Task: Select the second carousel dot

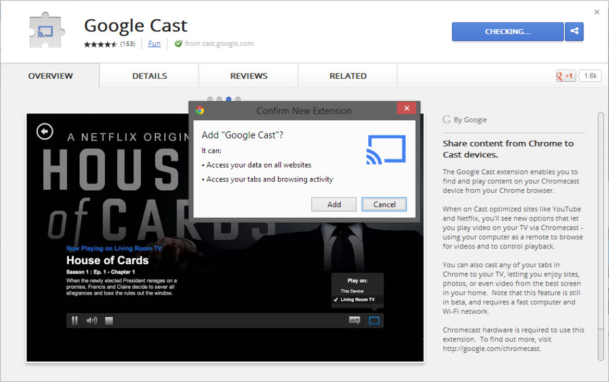Action: [219, 99]
